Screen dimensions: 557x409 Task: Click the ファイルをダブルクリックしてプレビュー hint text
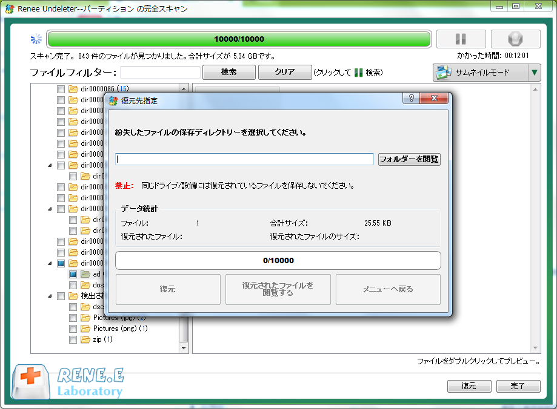click(478, 361)
